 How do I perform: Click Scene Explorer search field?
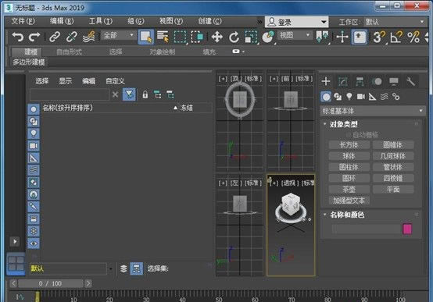(x=69, y=94)
